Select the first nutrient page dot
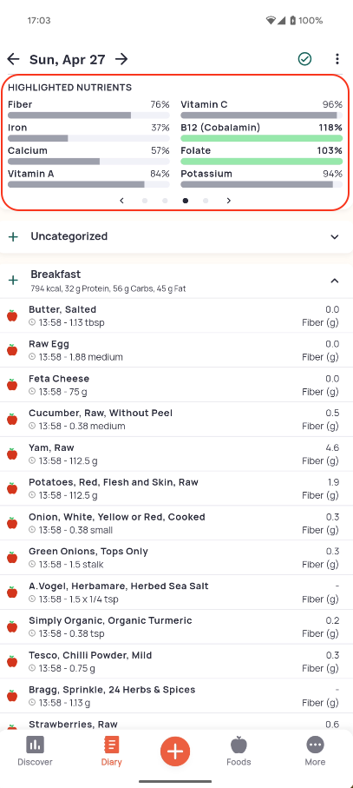The width and height of the screenshot is (353, 788). [x=145, y=201]
